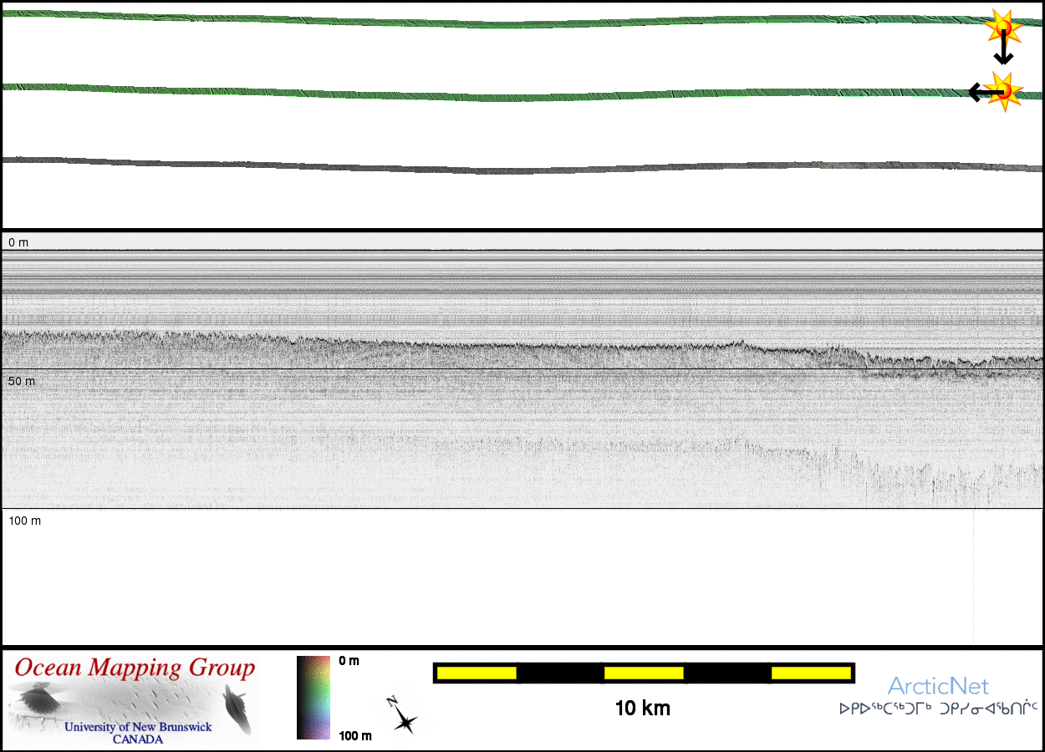
Task: Click the first yellow scale bar segment
Action: tap(476, 673)
